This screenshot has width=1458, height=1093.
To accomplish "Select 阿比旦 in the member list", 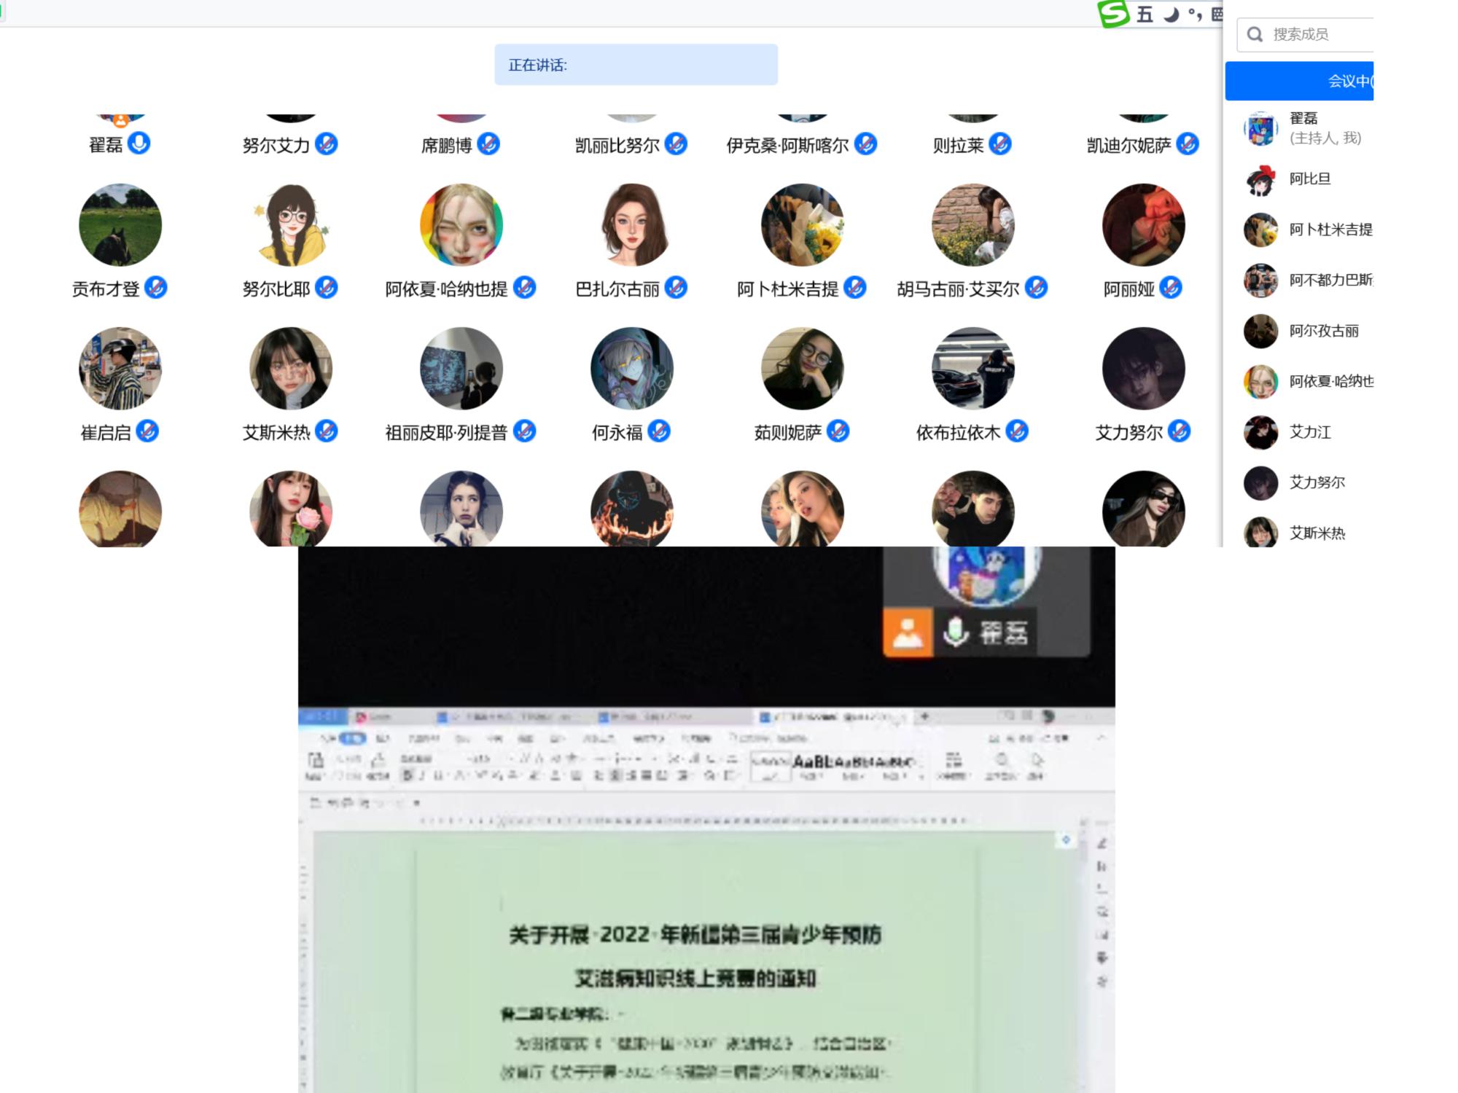I will pos(1309,179).
